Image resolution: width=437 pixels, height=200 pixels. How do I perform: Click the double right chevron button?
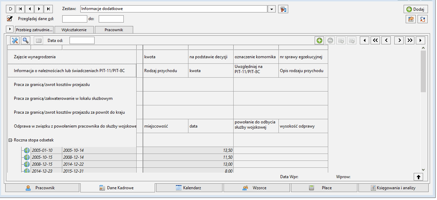pos(410,41)
